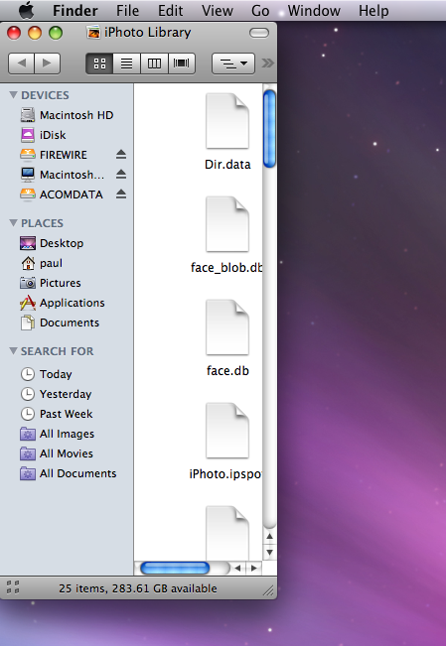
Task: Click the sidebar handle in status bar
Action: 13,587
